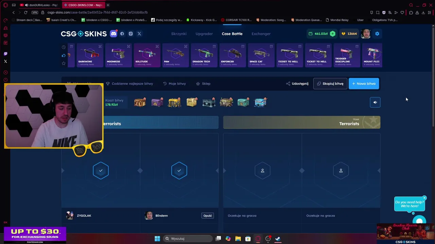Viewport: 435px width, 244px height.
Task: Open Opera sidebar history clock
Action: (x=5, y=80)
